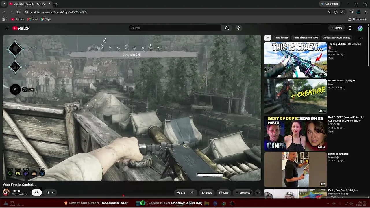
Task: Expand the tab search dropdown
Action: [4, 4]
